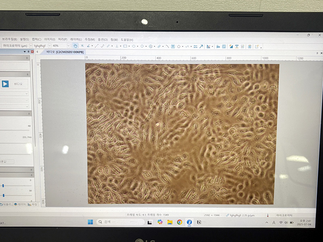Choose the ellipse measurement tool
Viewport: 323px width, 242px height.
pos(134,46)
